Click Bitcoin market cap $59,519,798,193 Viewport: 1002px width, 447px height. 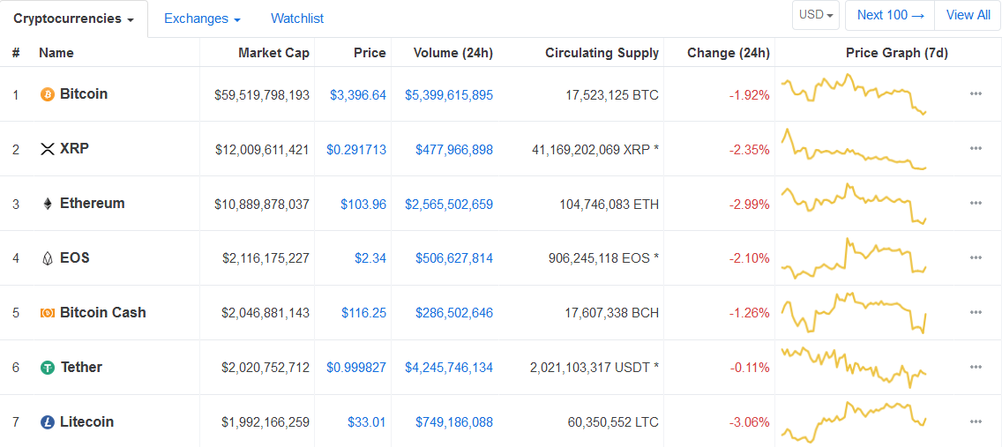pos(262,95)
